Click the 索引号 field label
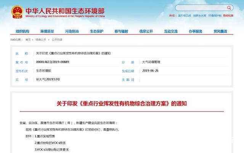 [22, 62]
